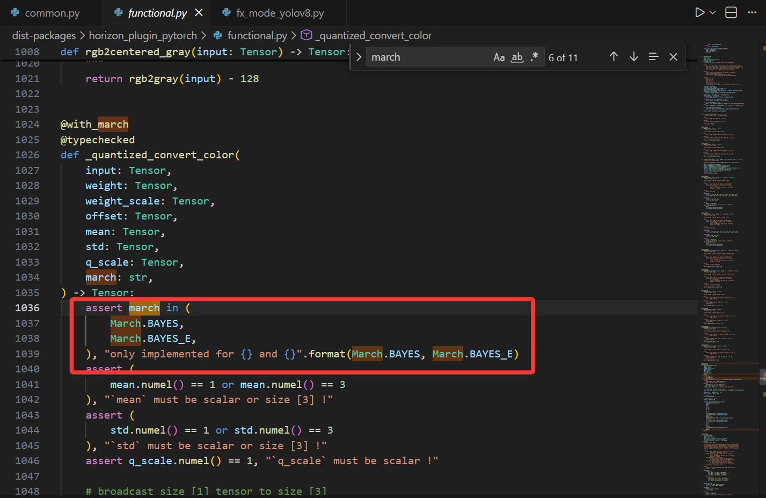Expand the Toggle Replace chevron
Image resolution: width=766 pixels, height=498 pixels.
point(359,57)
